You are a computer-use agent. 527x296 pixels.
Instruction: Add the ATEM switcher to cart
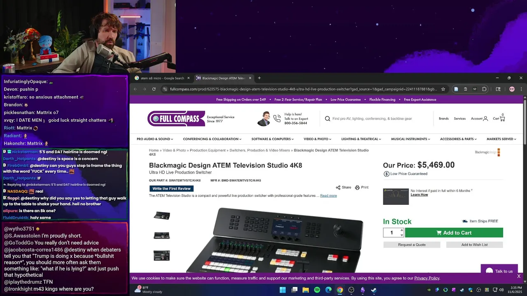[454, 233]
